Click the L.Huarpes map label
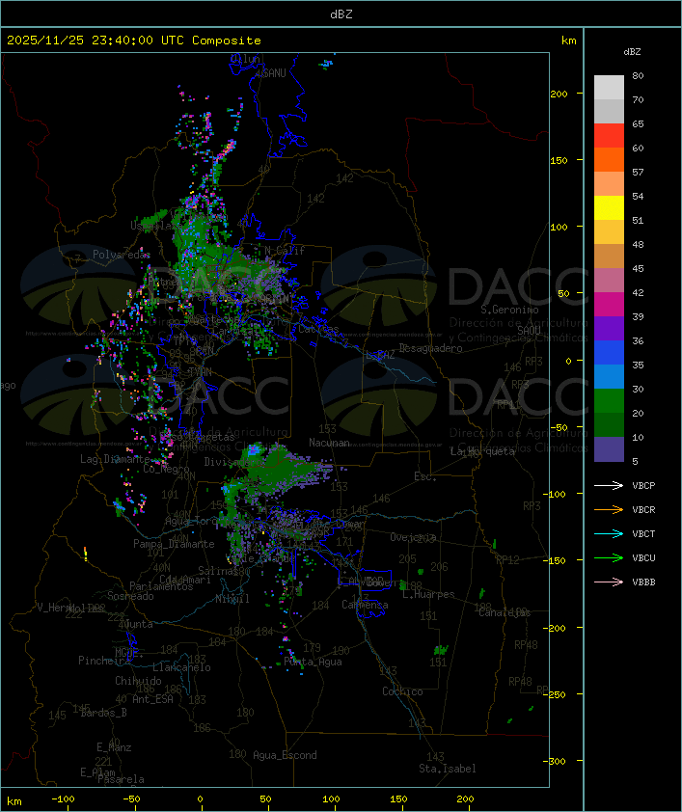682x812 pixels. [428, 594]
